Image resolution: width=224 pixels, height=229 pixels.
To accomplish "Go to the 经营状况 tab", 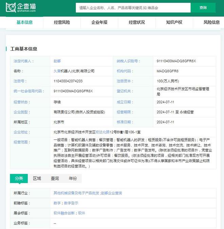I will coord(137,22).
